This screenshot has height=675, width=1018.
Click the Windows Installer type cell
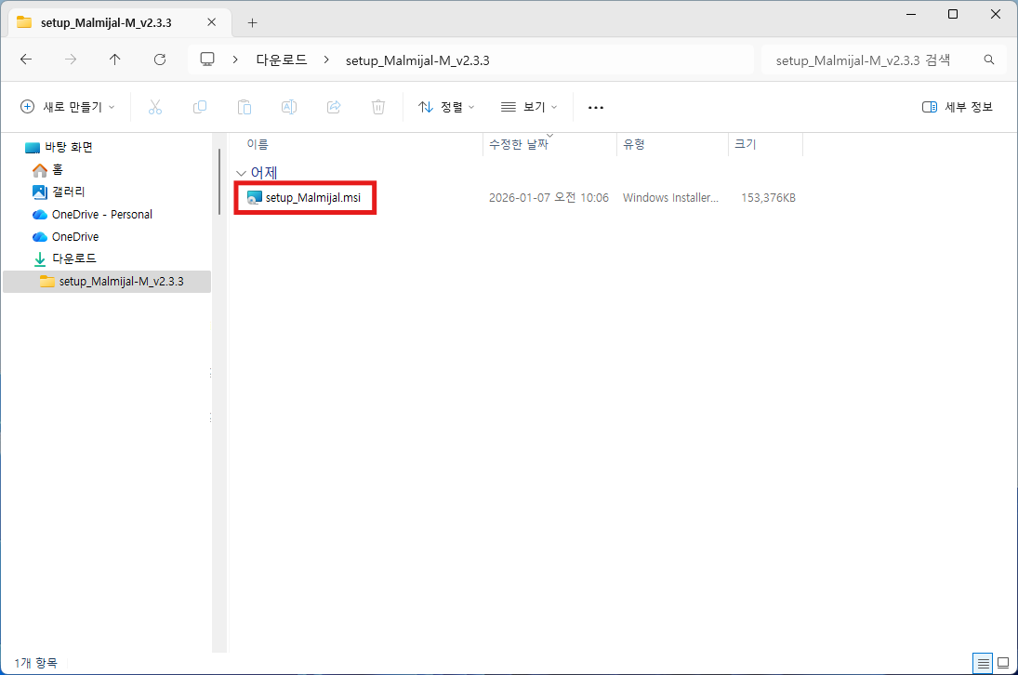[670, 197]
